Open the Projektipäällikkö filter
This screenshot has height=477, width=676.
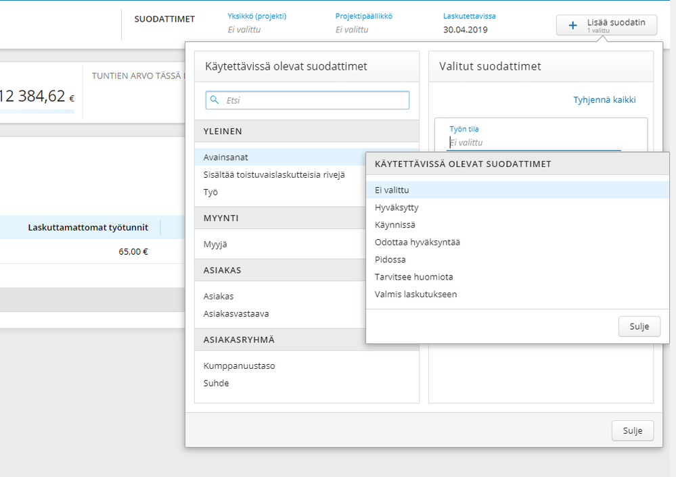364,23
